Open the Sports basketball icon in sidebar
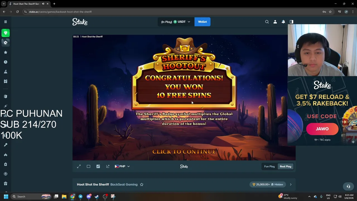 [x=5, y=42]
